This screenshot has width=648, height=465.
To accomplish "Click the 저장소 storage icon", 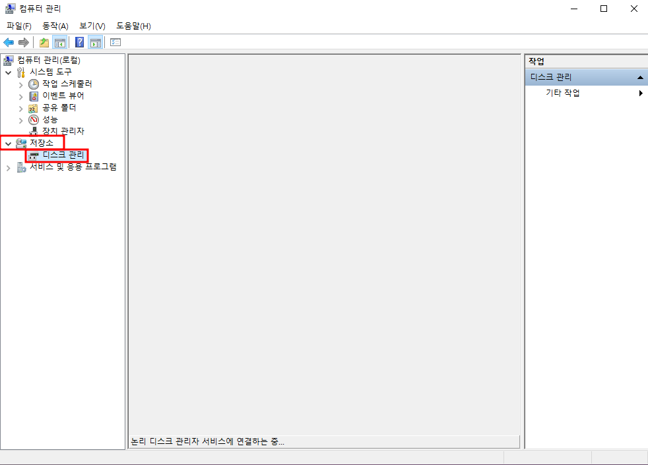I will (x=21, y=144).
